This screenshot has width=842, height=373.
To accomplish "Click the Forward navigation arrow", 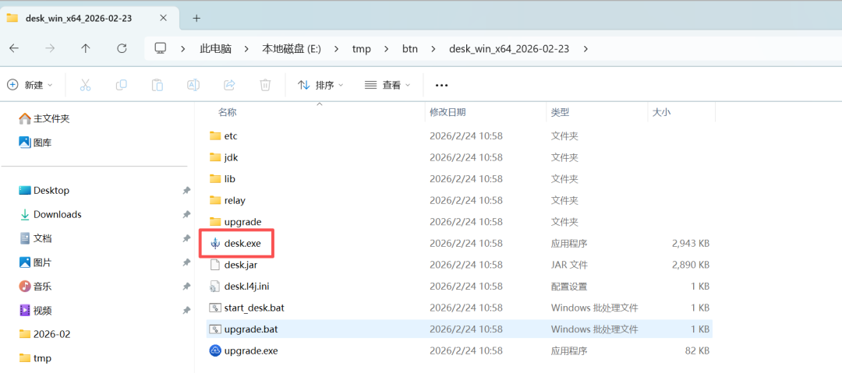I will pos(50,48).
